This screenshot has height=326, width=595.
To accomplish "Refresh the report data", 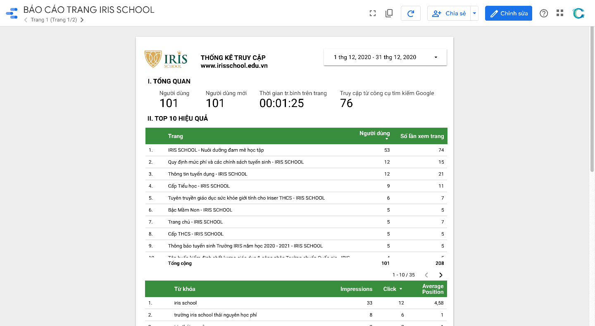I will [x=411, y=13].
